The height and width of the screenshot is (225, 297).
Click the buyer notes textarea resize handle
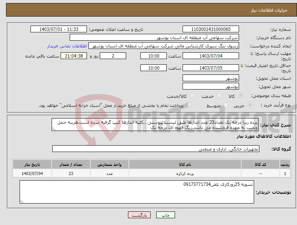tap(22, 201)
